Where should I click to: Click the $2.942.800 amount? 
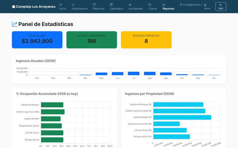tap(37, 41)
